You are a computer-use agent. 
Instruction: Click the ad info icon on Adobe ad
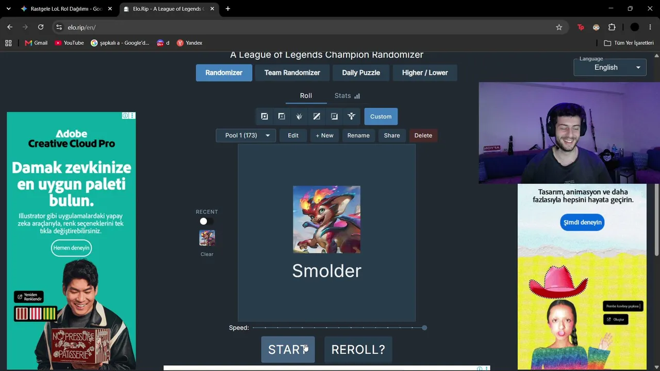point(125,115)
